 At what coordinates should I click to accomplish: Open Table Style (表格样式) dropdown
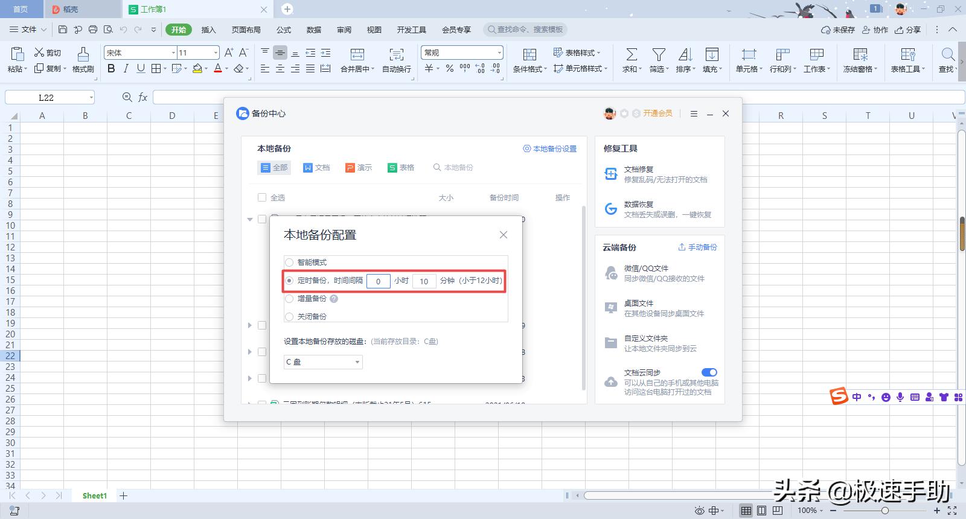(x=577, y=53)
